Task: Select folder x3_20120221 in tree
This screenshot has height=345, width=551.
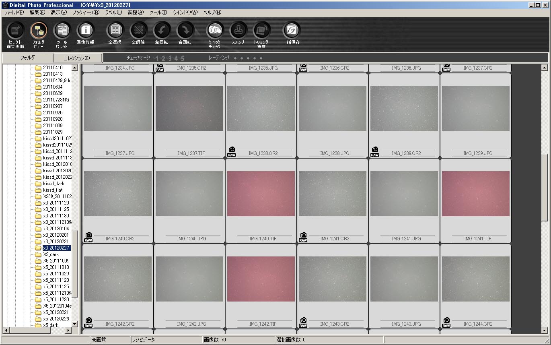Action: 56,242
